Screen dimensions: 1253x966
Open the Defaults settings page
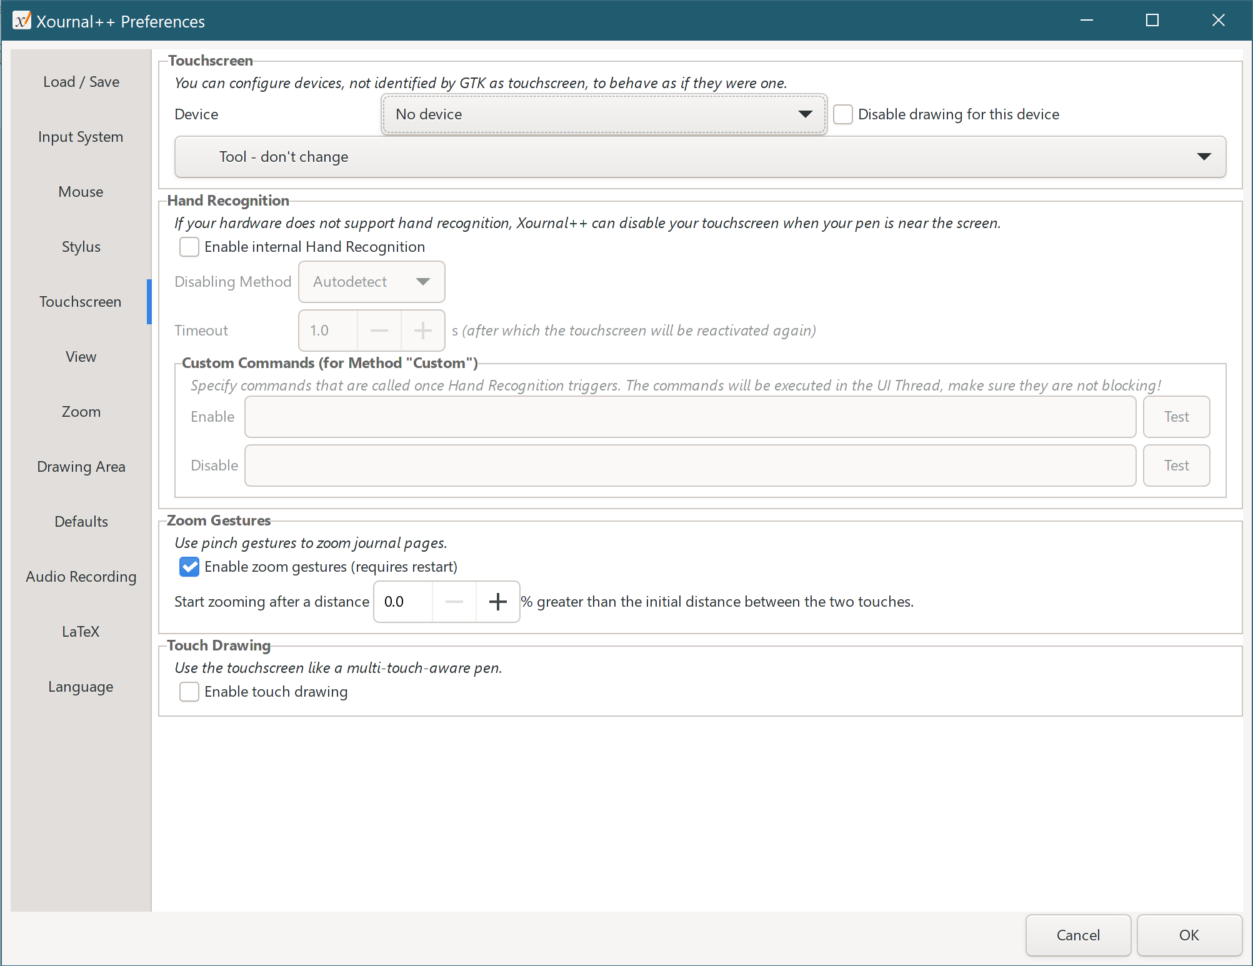[81, 521]
